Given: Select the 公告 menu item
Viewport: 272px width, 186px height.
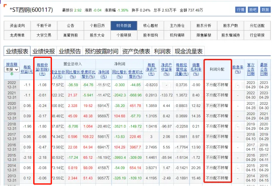Looking at the screenshot, I should click(71, 26).
